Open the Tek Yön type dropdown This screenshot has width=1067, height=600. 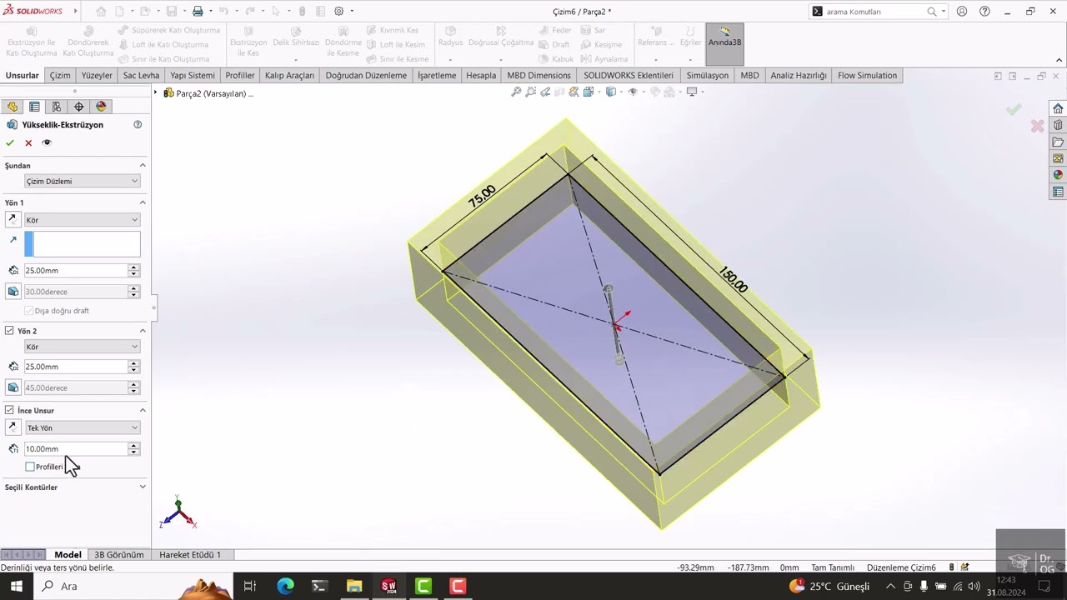point(82,427)
